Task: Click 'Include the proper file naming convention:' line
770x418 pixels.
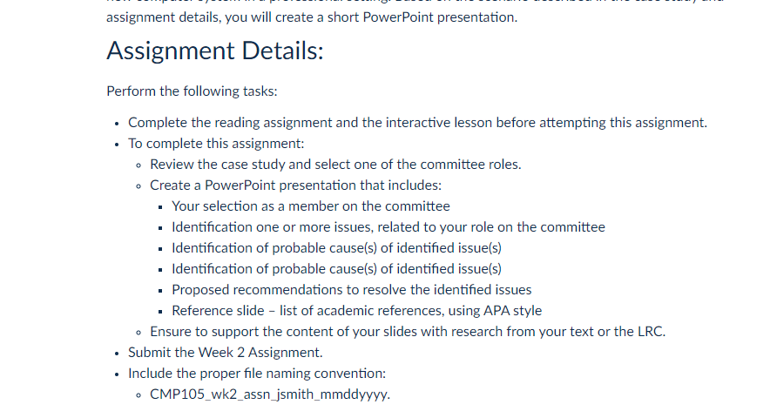Action: pyautogui.click(x=257, y=374)
